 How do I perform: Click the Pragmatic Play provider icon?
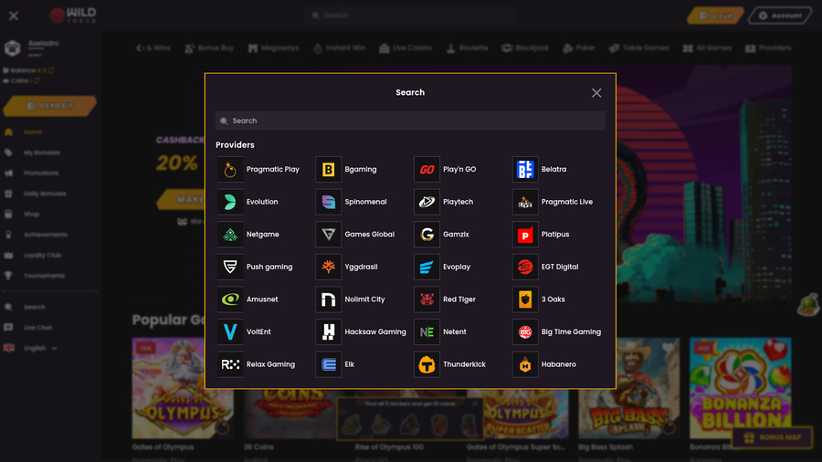click(x=230, y=169)
